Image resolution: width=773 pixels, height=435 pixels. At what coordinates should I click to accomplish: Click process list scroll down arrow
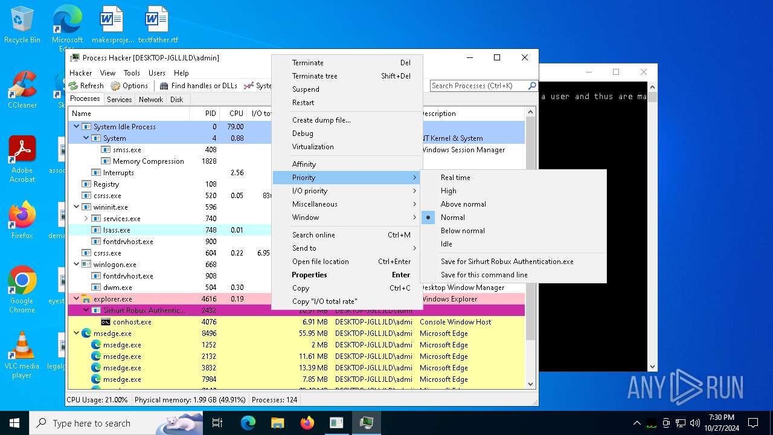tap(531, 384)
